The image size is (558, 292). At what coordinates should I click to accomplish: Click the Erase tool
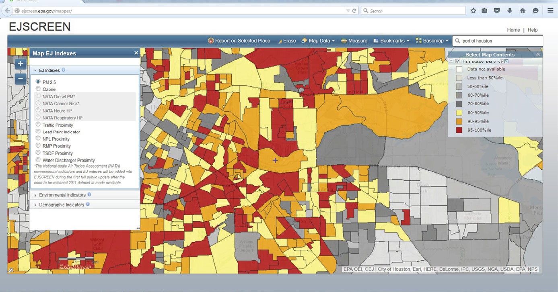tap(286, 41)
